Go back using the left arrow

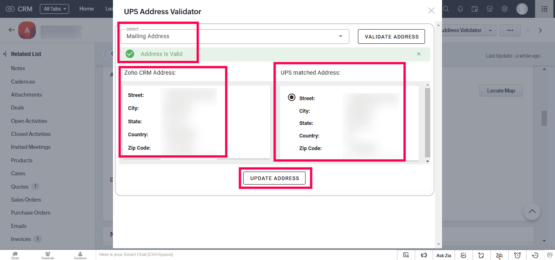pyautogui.click(x=11, y=30)
